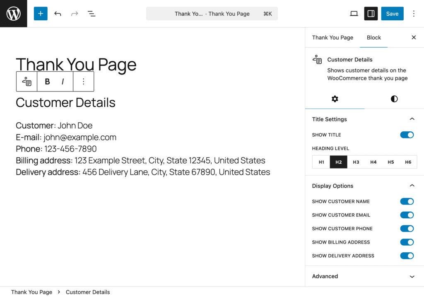
Task: Collapse the Title Settings section
Action: click(x=412, y=119)
